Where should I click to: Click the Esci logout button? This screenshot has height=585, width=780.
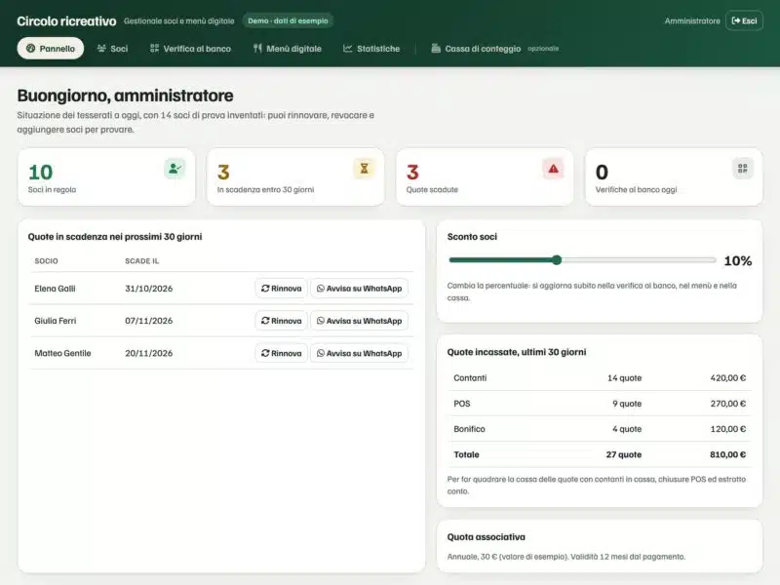click(744, 20)
